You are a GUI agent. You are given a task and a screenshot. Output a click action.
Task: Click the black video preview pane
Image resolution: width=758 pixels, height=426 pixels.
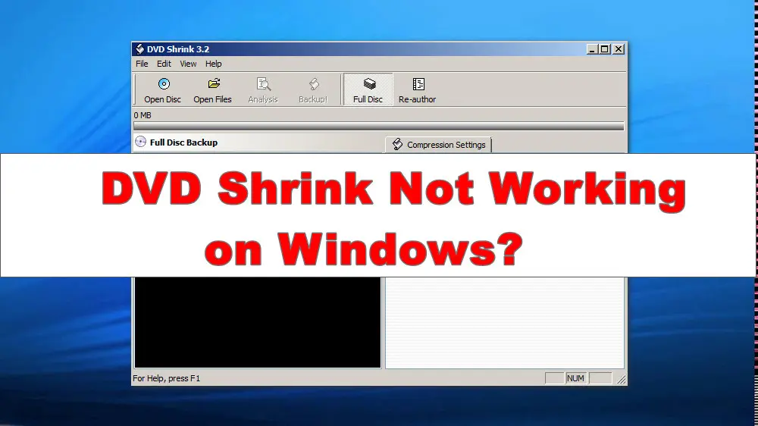tap(258, 322)
